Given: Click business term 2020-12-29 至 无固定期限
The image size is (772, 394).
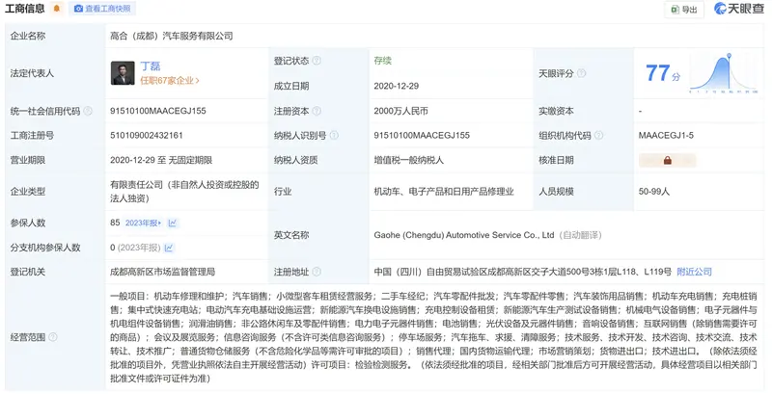Looking at the screenshot, I should [161, 160].
